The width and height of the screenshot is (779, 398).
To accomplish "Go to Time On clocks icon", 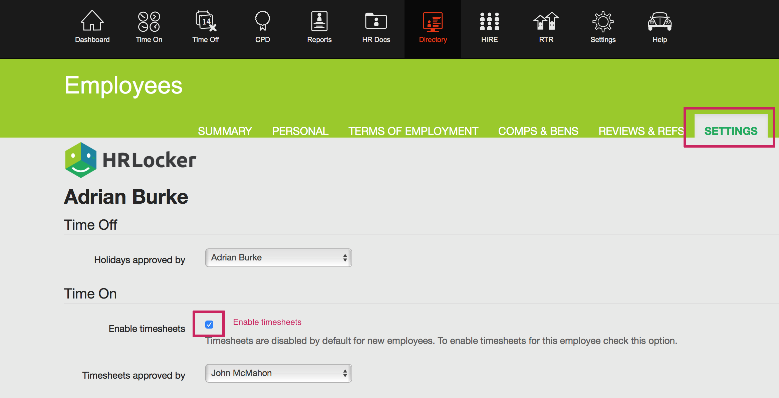I will pos(149,21).
